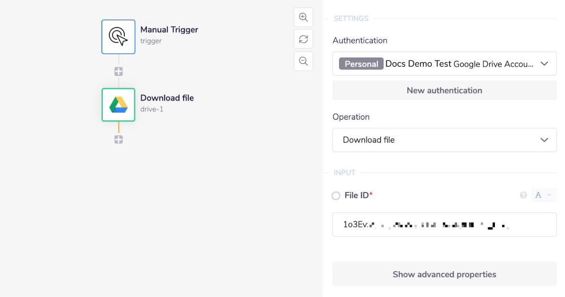Click the 'Download file' node title on canvas
The width and height of the screenshot is (565, 297).
(167, 98)
